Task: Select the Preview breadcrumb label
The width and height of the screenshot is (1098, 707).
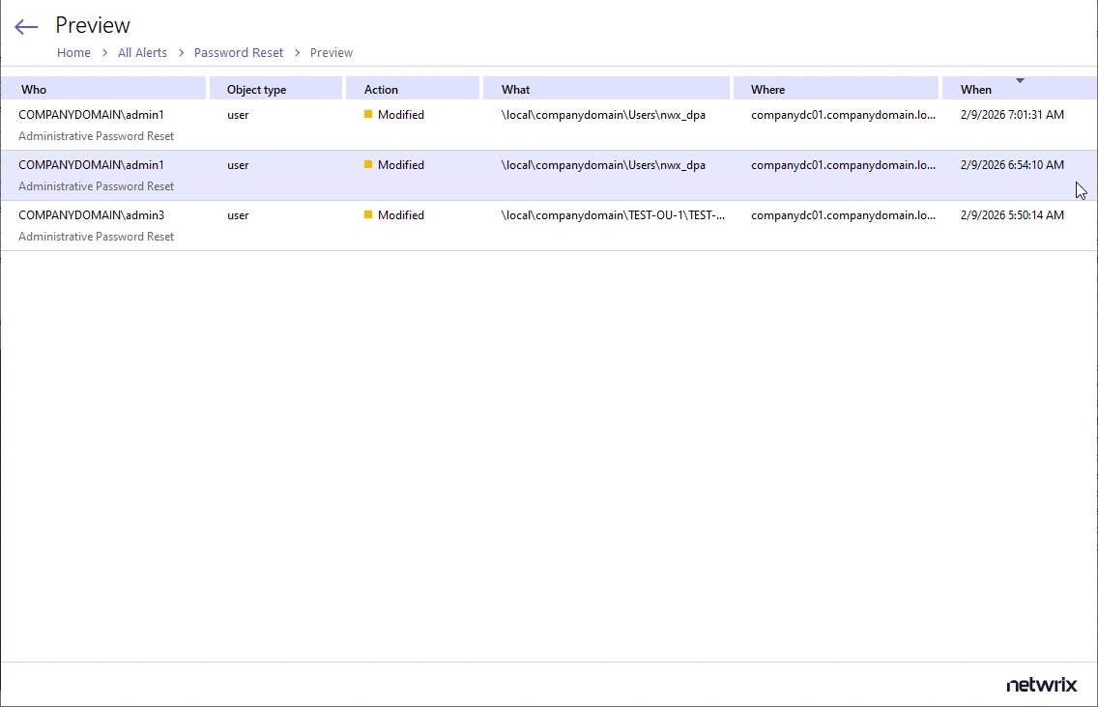Action: point(332,53)
